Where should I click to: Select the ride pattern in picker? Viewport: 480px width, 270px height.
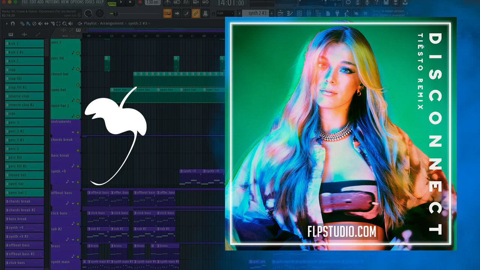click(24, 114)
